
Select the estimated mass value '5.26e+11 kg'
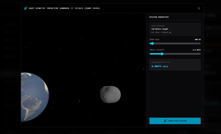point(166,32)
